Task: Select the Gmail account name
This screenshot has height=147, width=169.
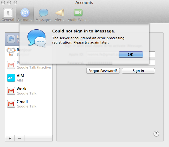Action: (22, 102)
